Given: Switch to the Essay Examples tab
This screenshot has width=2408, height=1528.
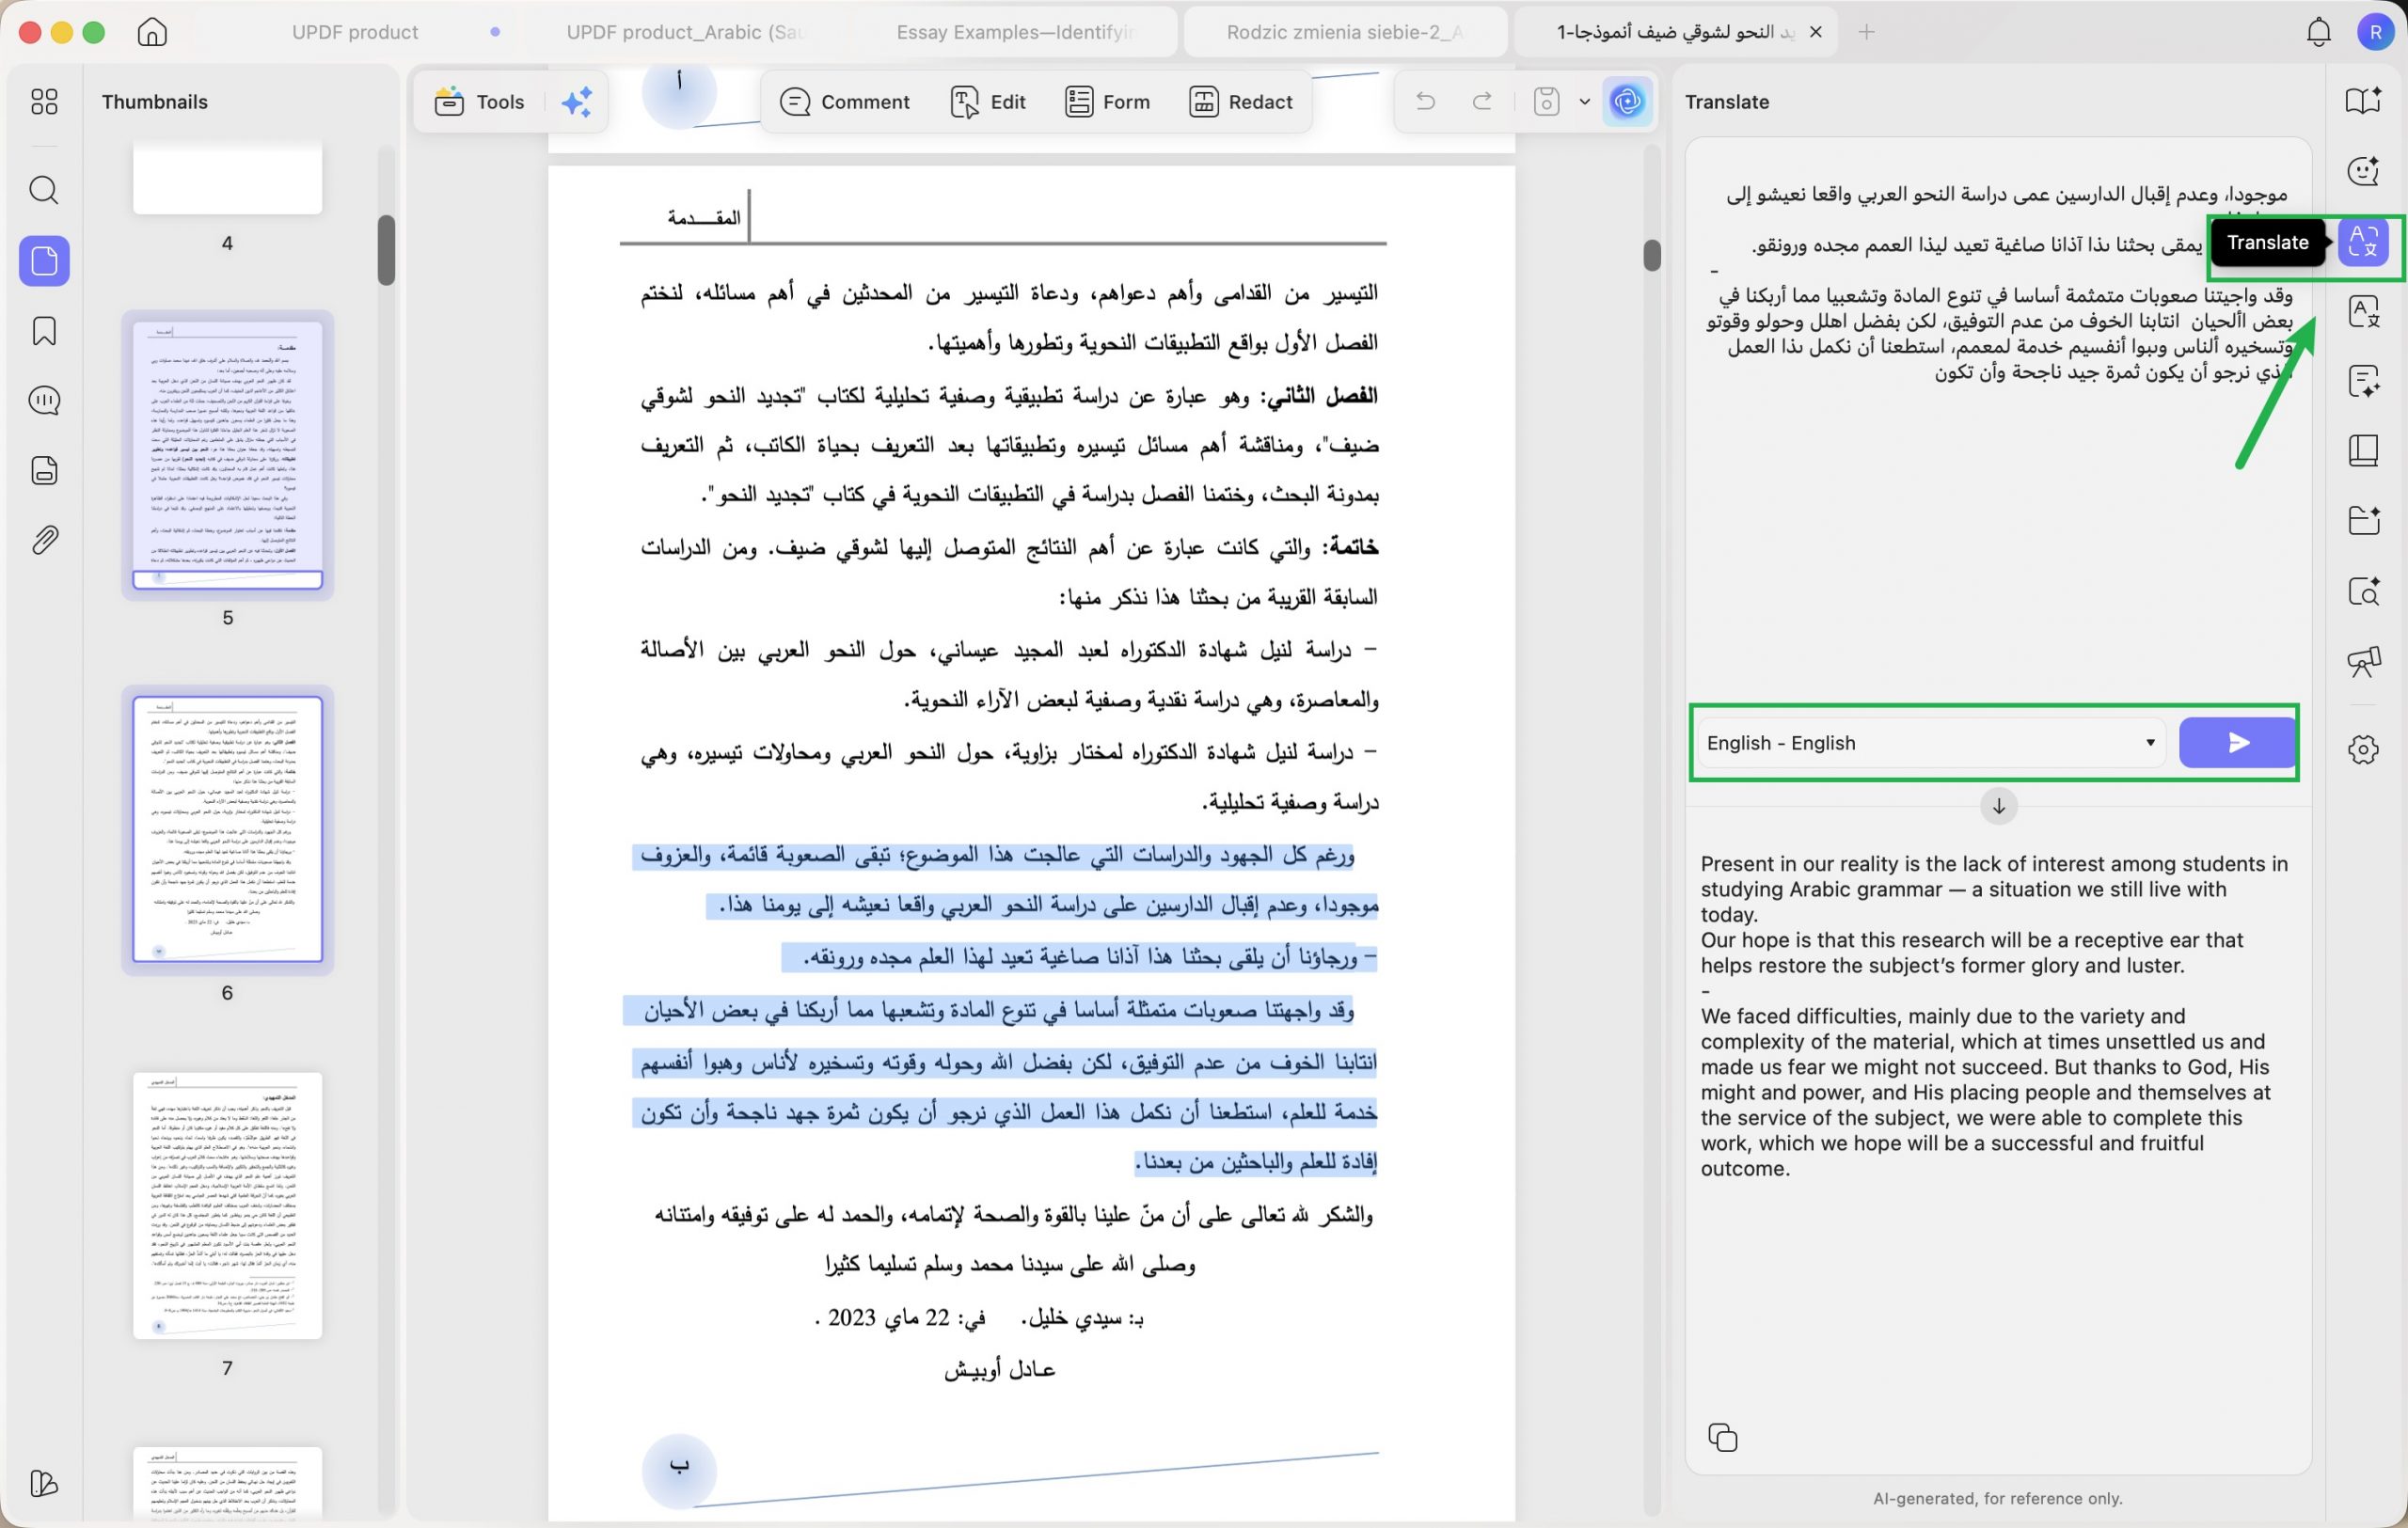Looking at the screenshot, I should coord(1015,32).
